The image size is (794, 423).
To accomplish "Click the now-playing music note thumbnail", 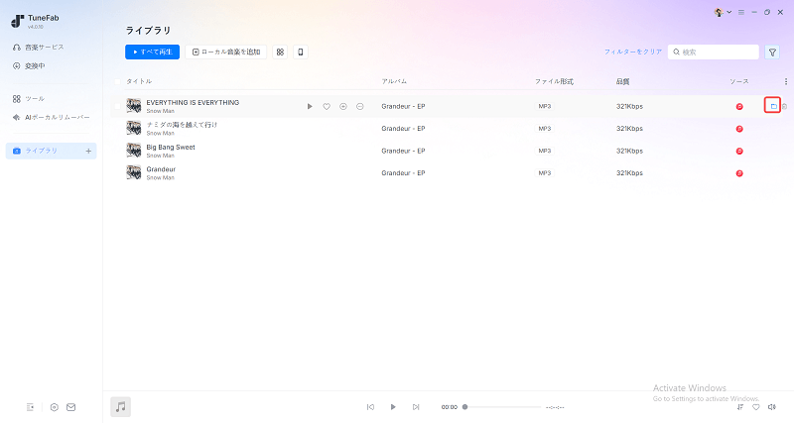I will pyautogui.click(x=120, y=407).
